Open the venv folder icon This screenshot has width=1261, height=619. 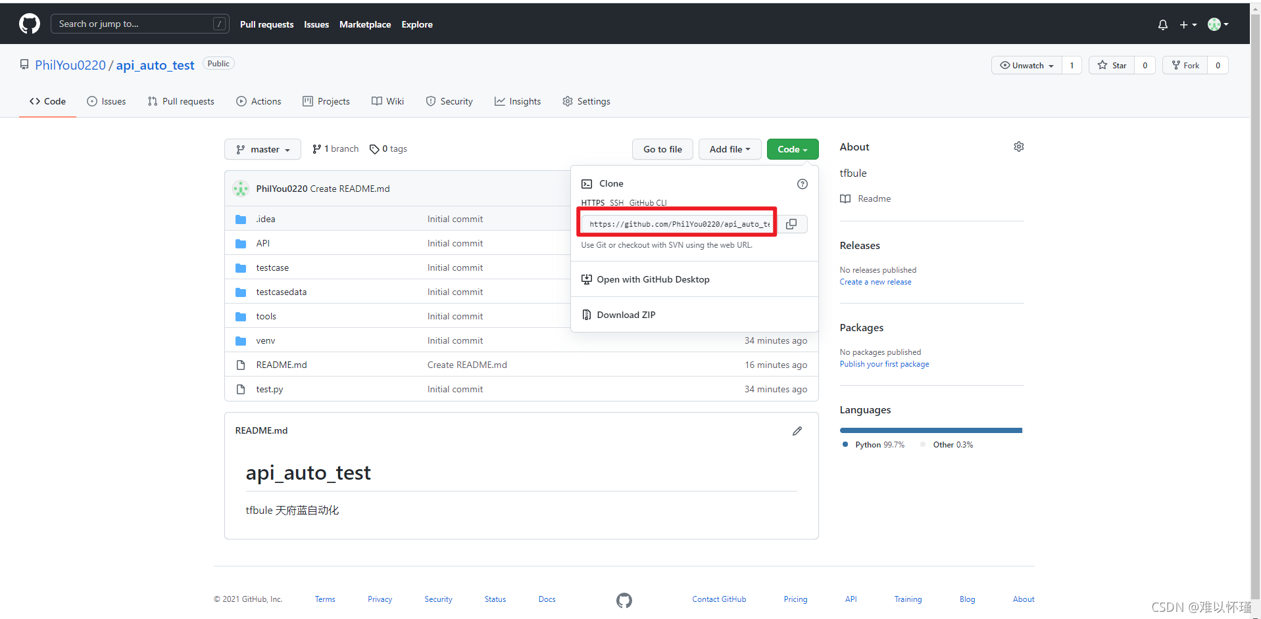[x=241, y=341]
